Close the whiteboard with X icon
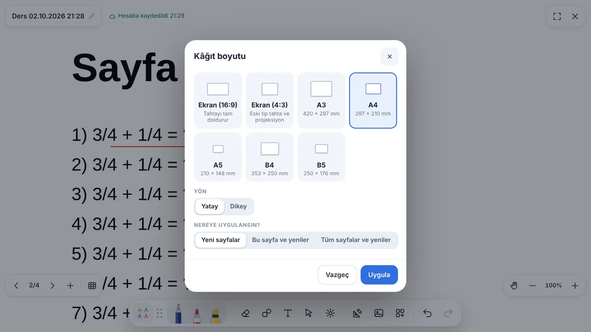 click(x=575, y=16)
